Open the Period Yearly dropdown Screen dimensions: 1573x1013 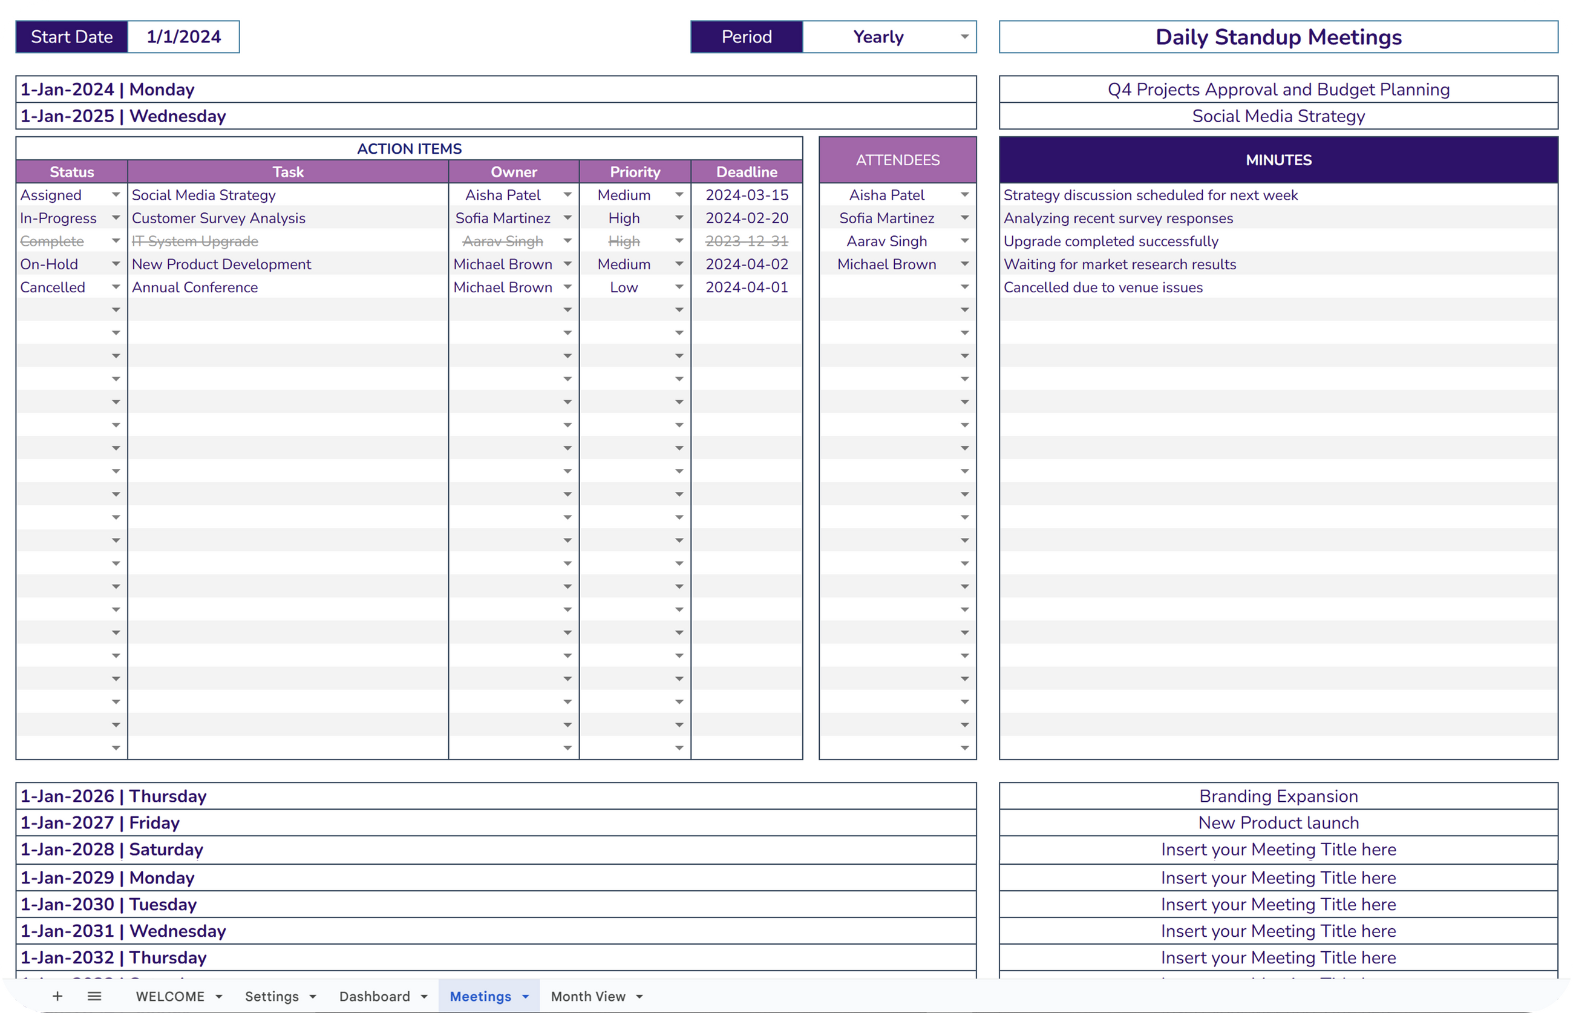(x=964, y=37)
